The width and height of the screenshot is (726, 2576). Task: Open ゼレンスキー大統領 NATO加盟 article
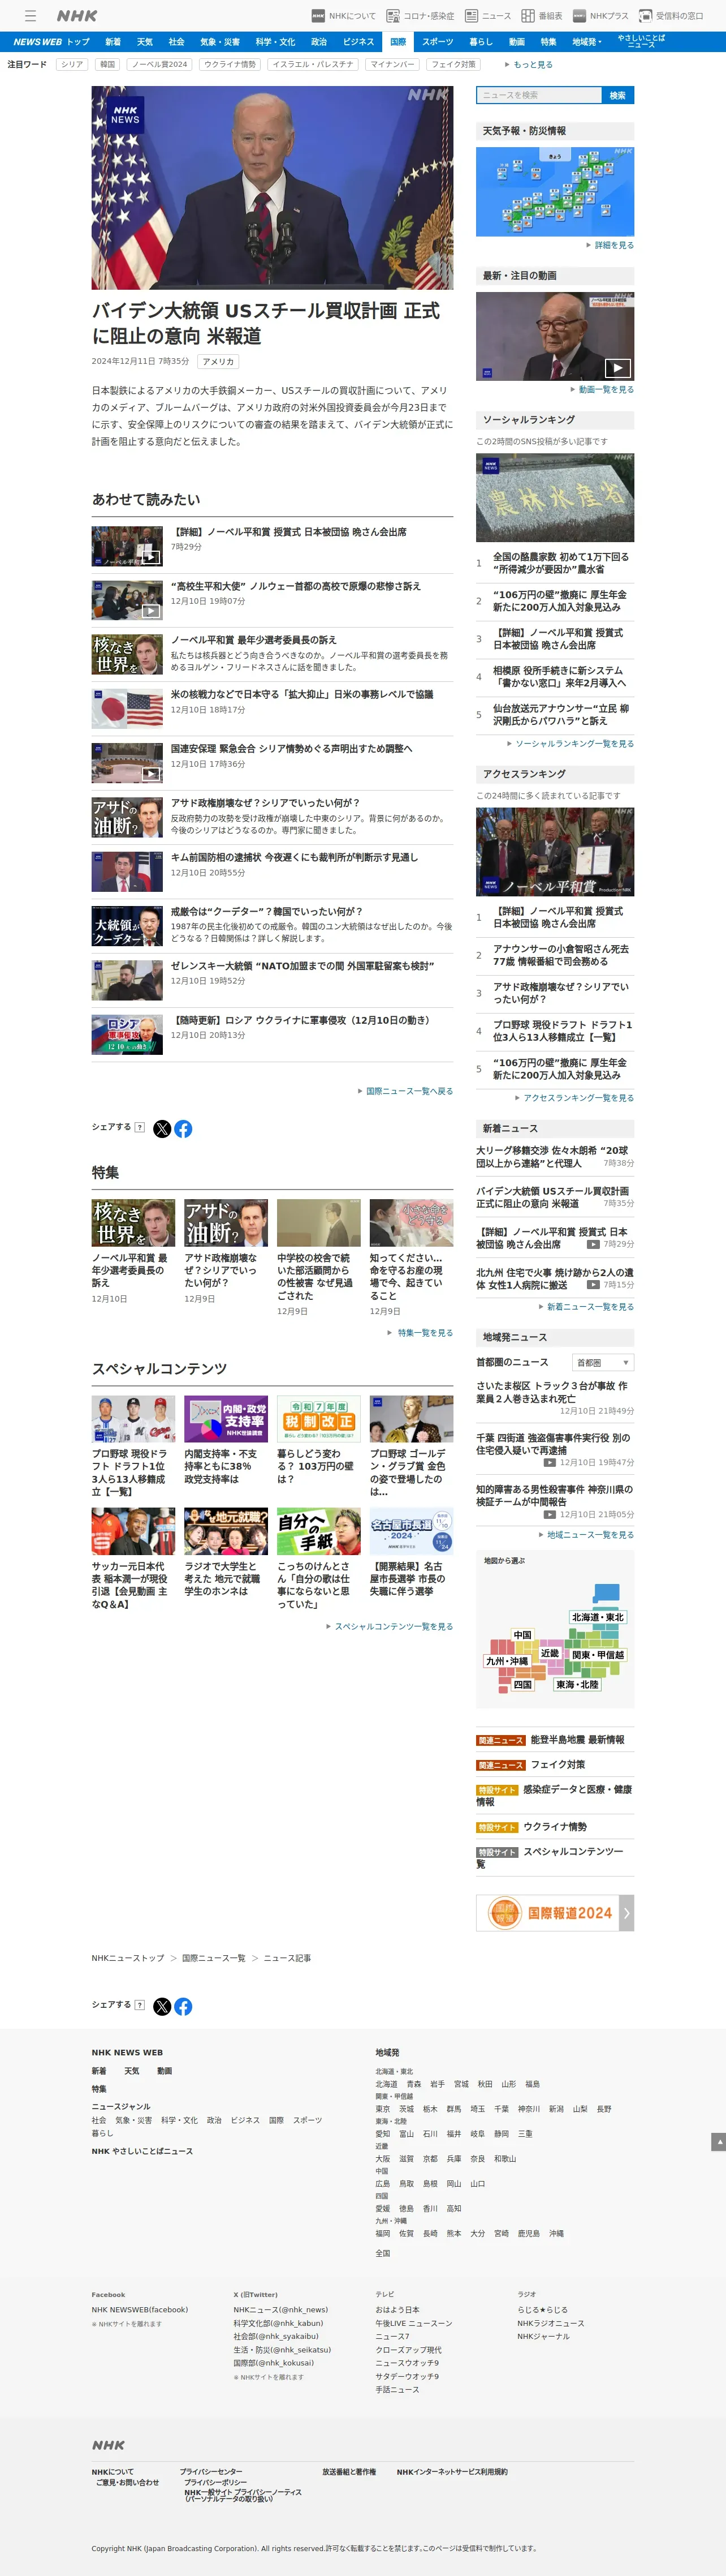(x=301, y=966)
